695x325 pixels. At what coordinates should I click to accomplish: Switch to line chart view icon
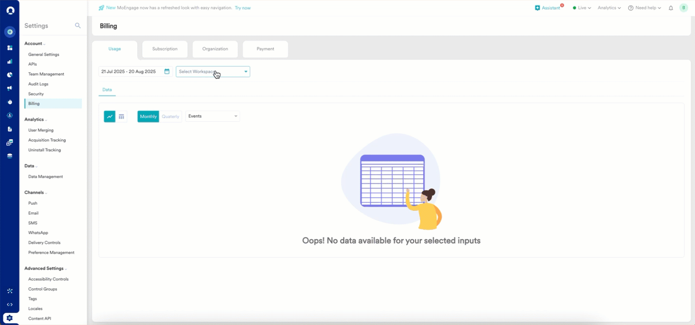pos(110,117)
